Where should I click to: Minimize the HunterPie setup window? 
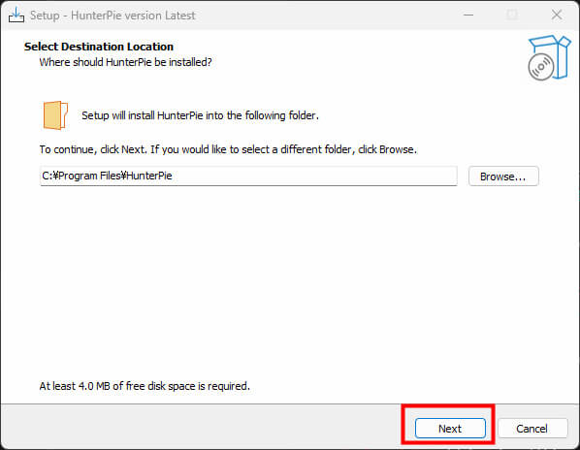(x=468, y=16)
